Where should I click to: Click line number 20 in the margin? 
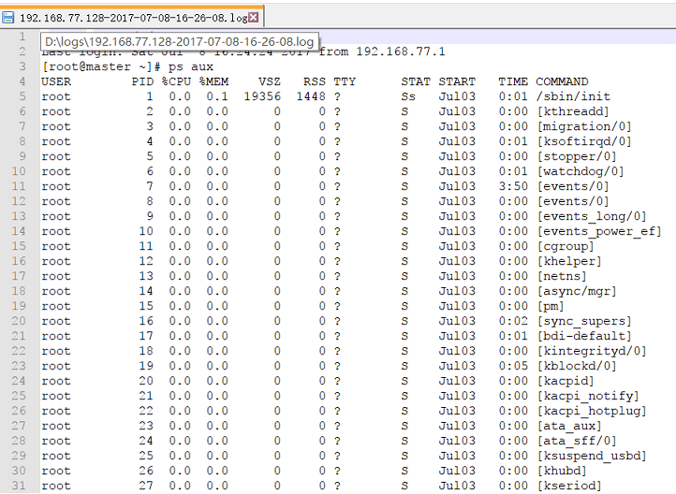tap(18, 321)
